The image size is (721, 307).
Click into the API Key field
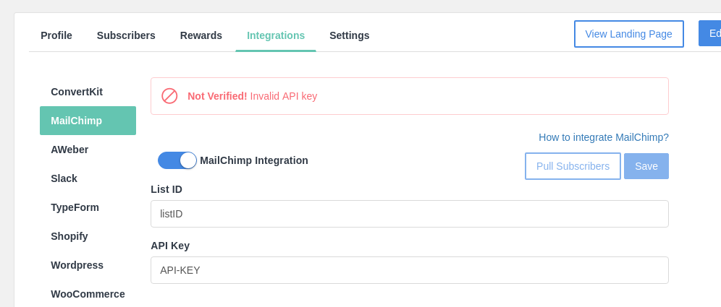point(409,270)
